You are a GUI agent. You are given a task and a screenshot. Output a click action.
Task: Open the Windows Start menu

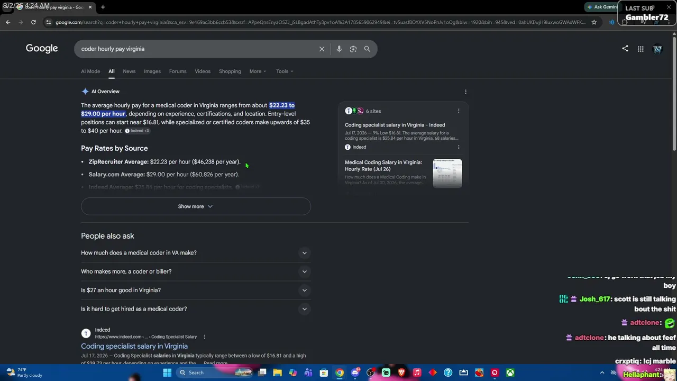pos(167,373)
